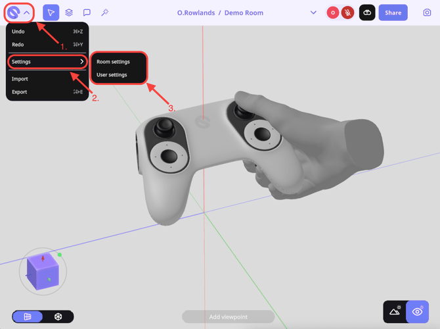
Task: Open the room dropdown chevron
Action: click(313, 13)
